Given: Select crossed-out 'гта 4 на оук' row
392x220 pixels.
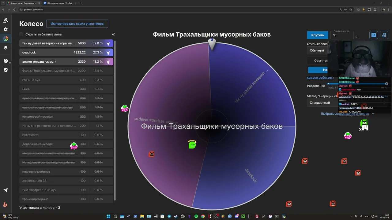Looking at the screenshot, I should pos(66,80).
